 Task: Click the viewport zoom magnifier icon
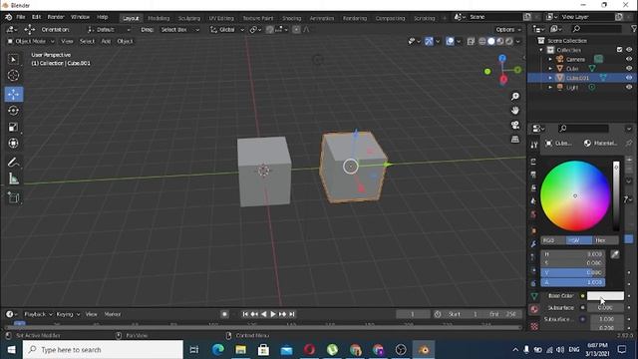(515, 97)
